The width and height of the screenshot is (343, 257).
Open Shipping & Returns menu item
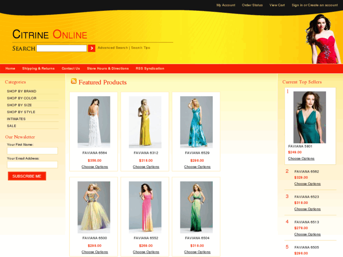pyautogui.click(x=38, y=68)
